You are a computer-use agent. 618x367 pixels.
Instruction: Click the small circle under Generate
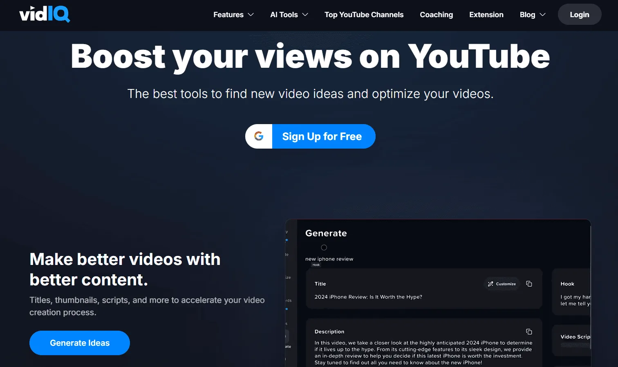pos(324,247)
